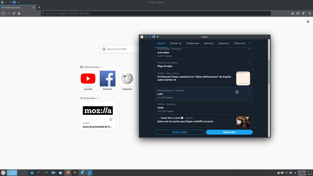
Task: Open the Financial Times story thumbnail
Action: (x=243, y=78)
